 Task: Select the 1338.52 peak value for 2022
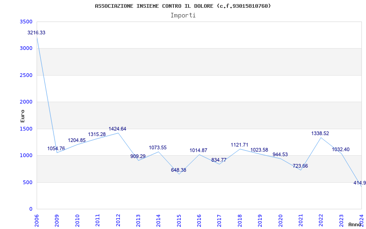click(320, 134)
